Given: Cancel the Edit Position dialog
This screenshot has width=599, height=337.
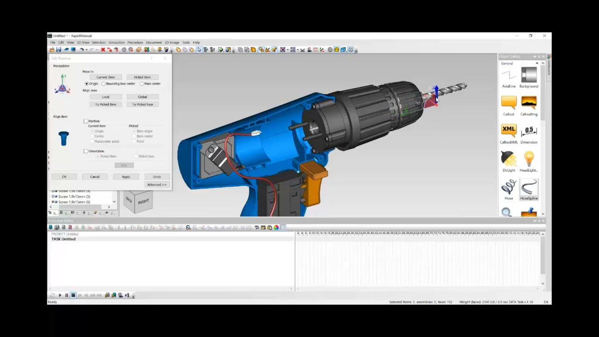Looking at the screenshot, I should click(x=95, y=177).
